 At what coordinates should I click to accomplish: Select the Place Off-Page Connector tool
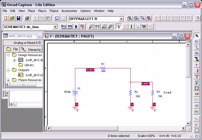(197, 106)
